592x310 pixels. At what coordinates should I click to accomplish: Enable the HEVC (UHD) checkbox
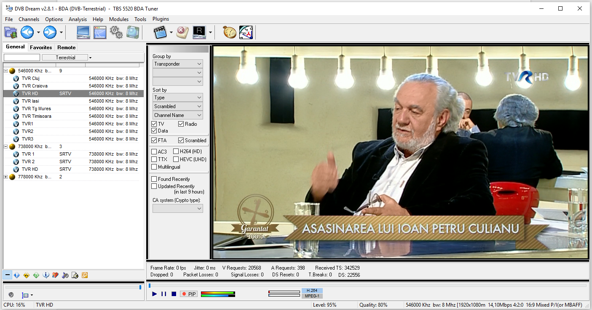click(177, 159)
